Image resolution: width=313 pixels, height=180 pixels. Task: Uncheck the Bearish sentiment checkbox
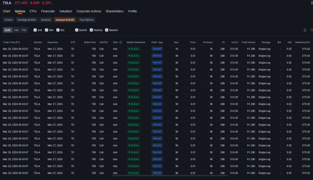click(x=106, y=30)
